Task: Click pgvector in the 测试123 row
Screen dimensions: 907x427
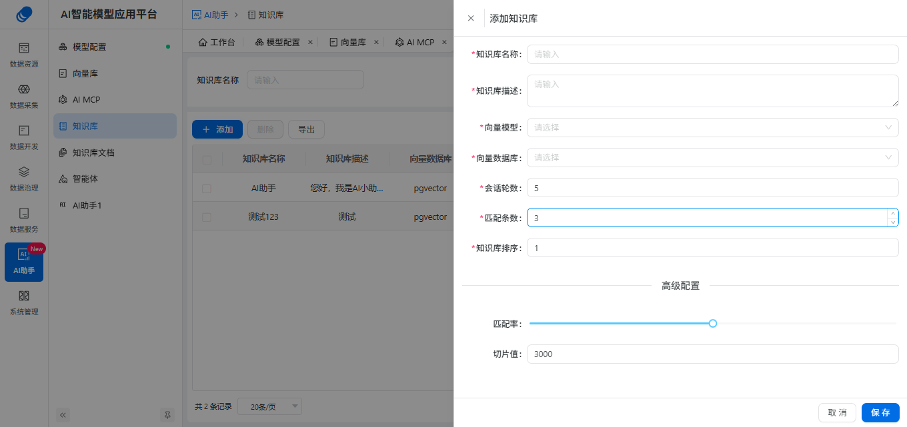Action: pyautogui.click(x=430, y=217)
